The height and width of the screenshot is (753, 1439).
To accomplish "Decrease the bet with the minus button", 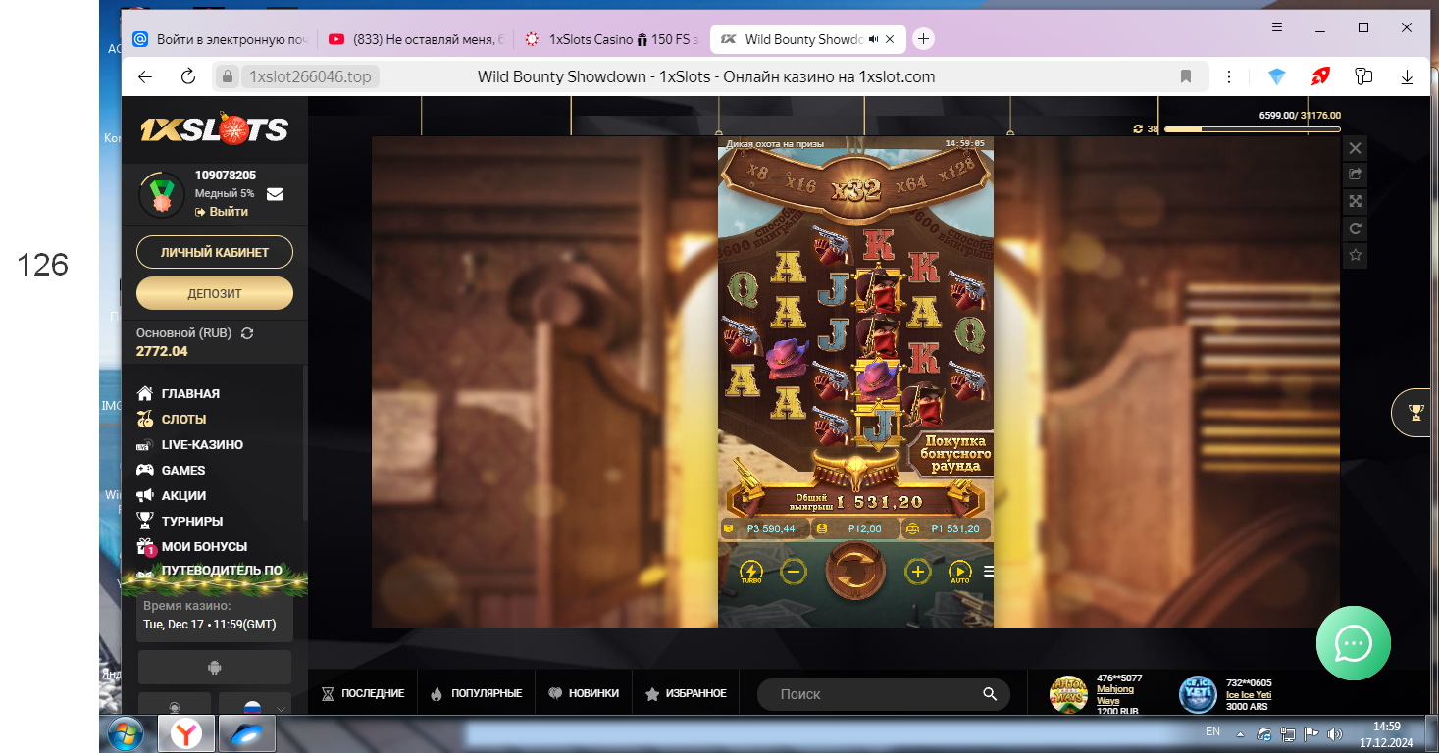I will click(795, 571).
